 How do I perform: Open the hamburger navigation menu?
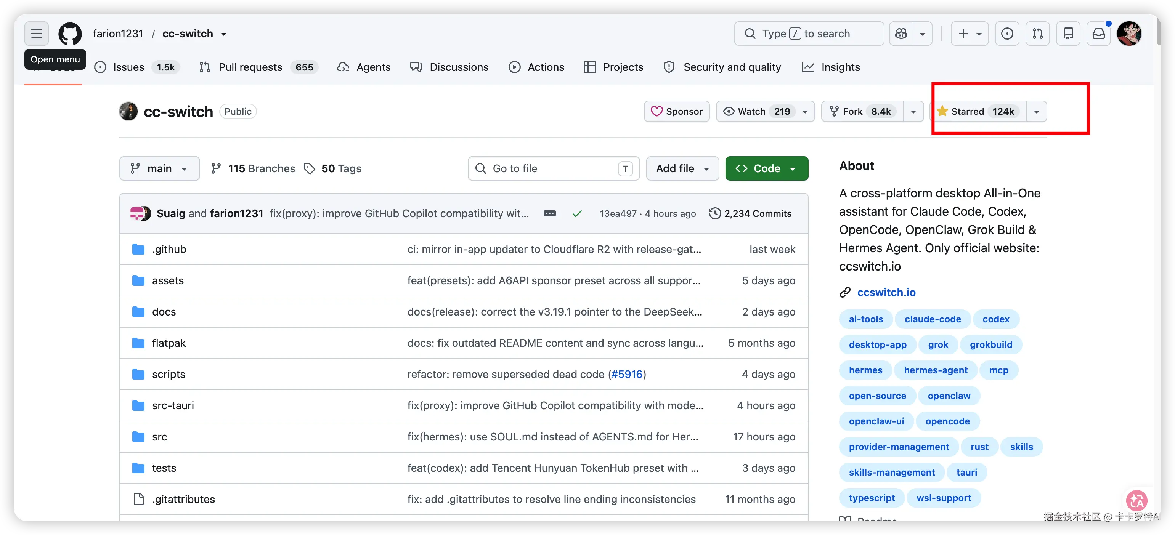click(37, 33)
